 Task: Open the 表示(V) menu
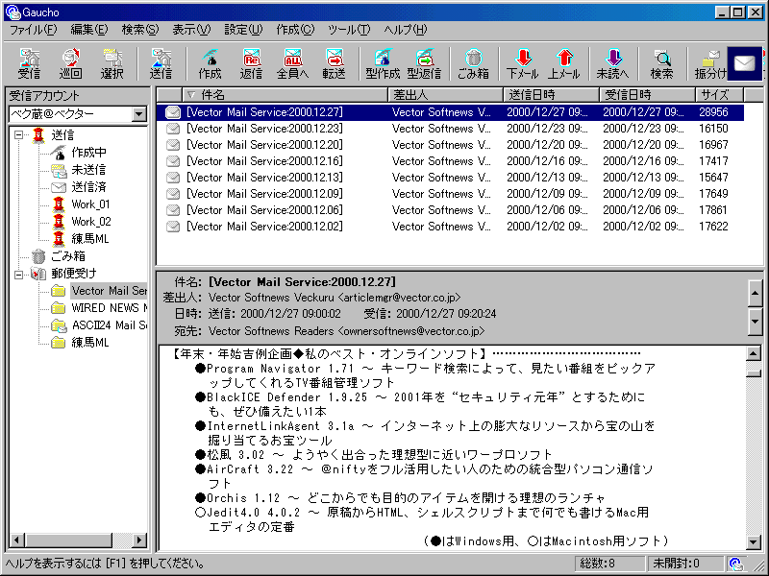click(191, 30)
